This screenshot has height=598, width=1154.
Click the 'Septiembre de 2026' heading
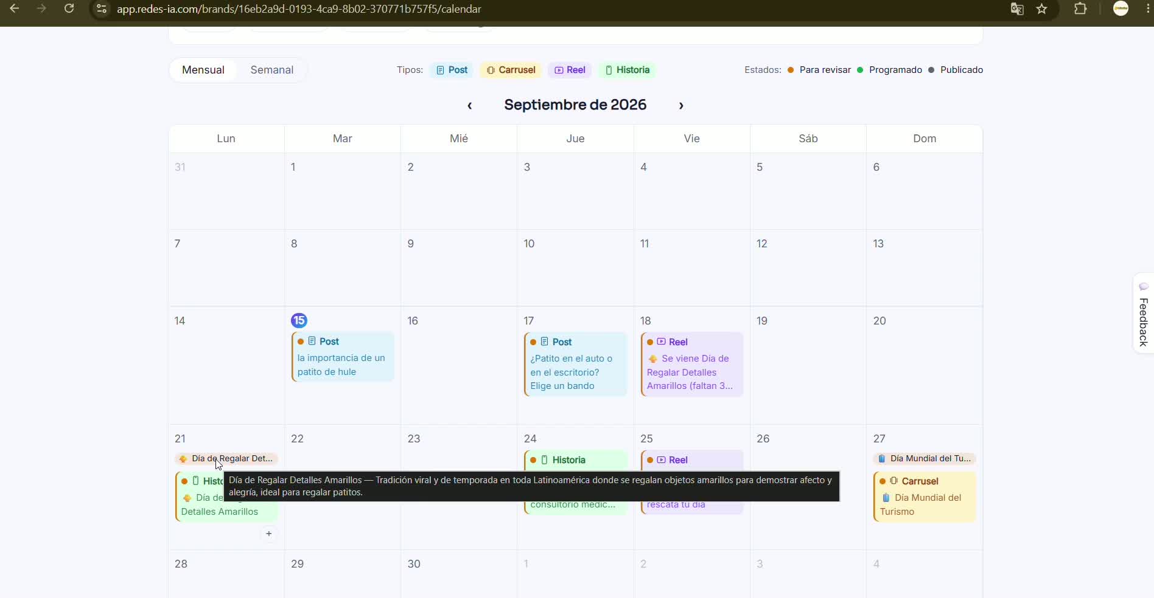click(x=575, y=105)
